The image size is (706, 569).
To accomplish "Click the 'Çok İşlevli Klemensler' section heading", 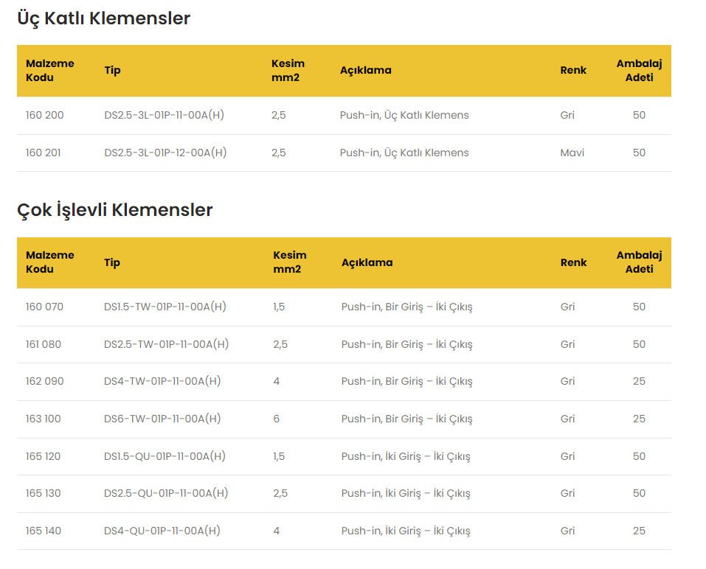I will [x=114, y=210].
